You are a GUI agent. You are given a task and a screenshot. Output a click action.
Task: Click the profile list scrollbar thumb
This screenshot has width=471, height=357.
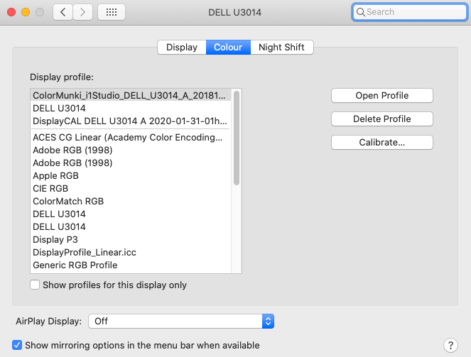pos(237,138)
